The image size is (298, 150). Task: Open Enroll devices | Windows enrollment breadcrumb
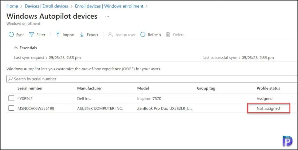[109, 6]
